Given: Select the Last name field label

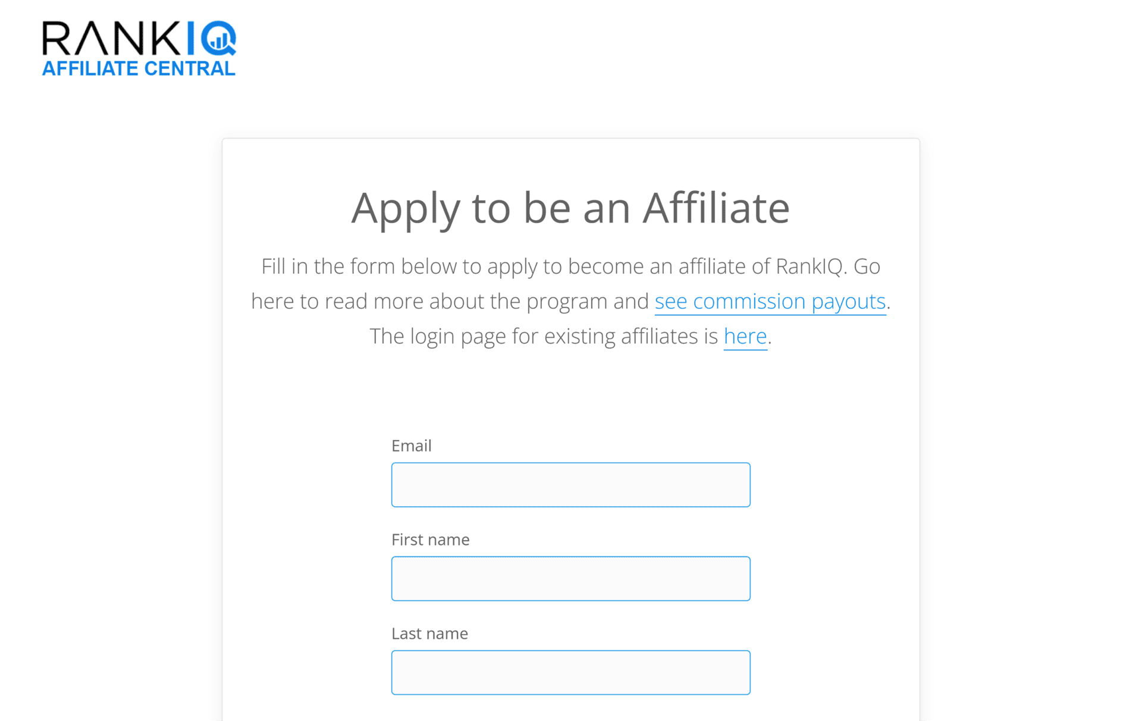Looking at the screenshot, I should tap(429, 634).
